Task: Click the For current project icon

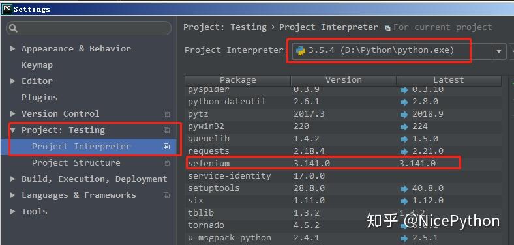Action: [x=388, y=29]
